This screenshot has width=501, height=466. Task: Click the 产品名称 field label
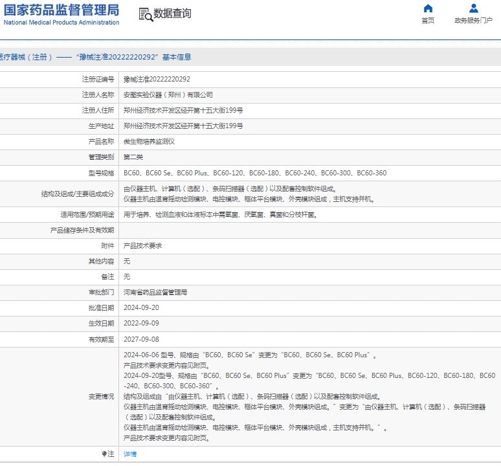[101, 142]
